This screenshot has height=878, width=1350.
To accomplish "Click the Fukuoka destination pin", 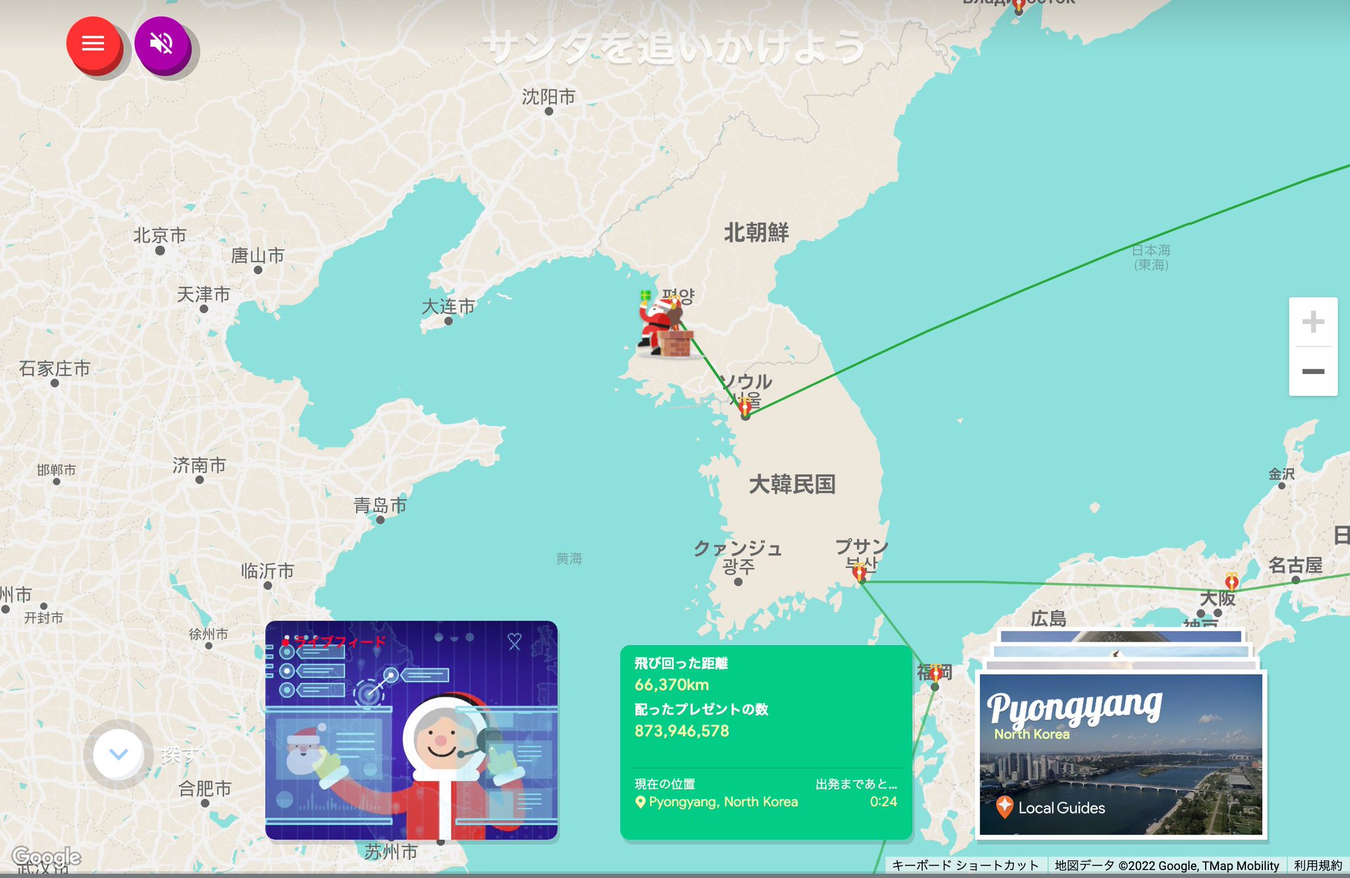I will [935, 674].
